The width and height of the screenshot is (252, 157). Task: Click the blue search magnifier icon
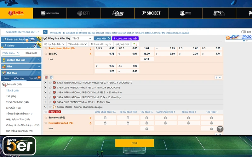(x=45, y=32)
